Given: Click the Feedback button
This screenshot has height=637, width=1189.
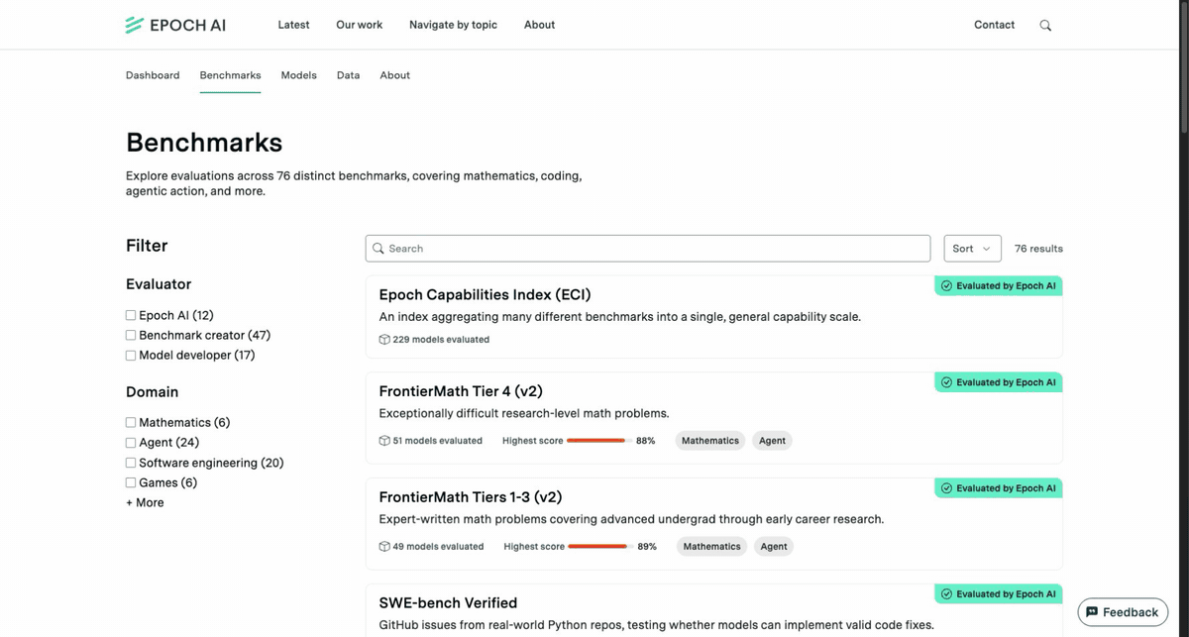Looking at the screenshot, I should tap(1122, 612).
